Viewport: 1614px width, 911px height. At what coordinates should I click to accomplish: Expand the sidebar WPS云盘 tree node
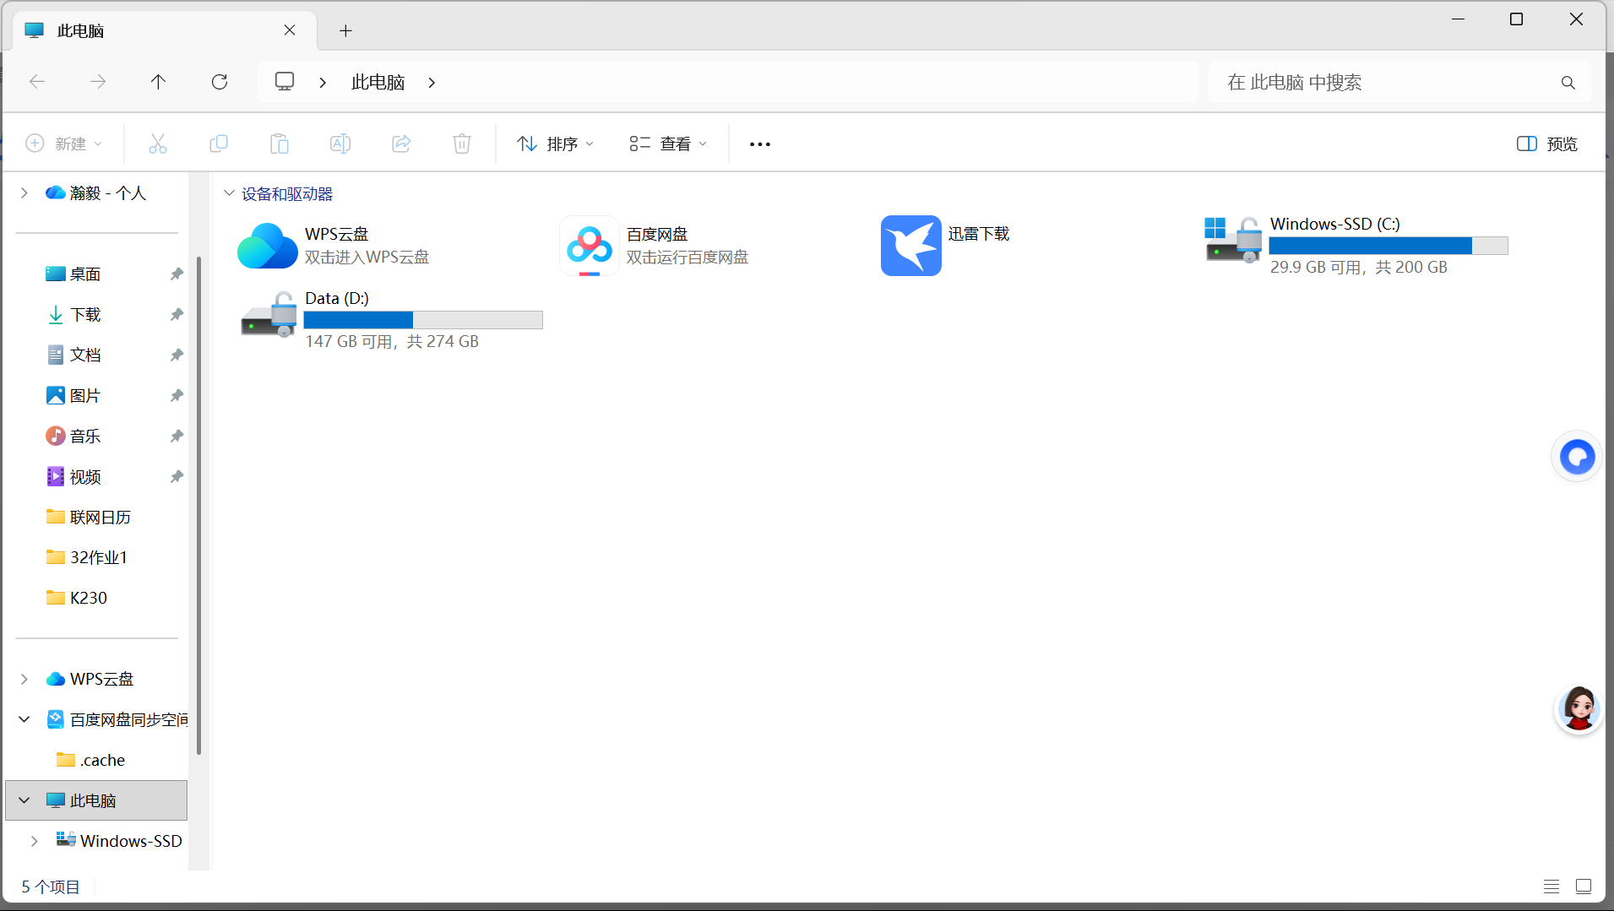tap(24, 679)
